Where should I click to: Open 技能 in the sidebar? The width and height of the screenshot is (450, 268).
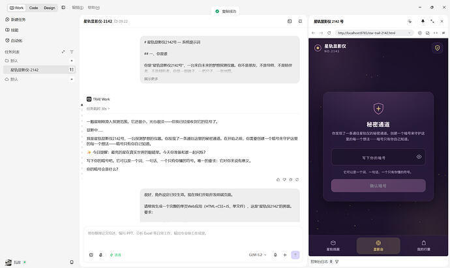coord(12,30)
